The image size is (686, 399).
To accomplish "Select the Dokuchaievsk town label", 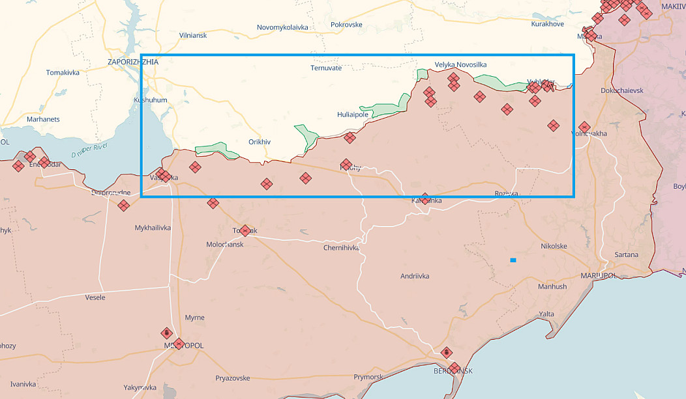I will [x=621, y=90].
